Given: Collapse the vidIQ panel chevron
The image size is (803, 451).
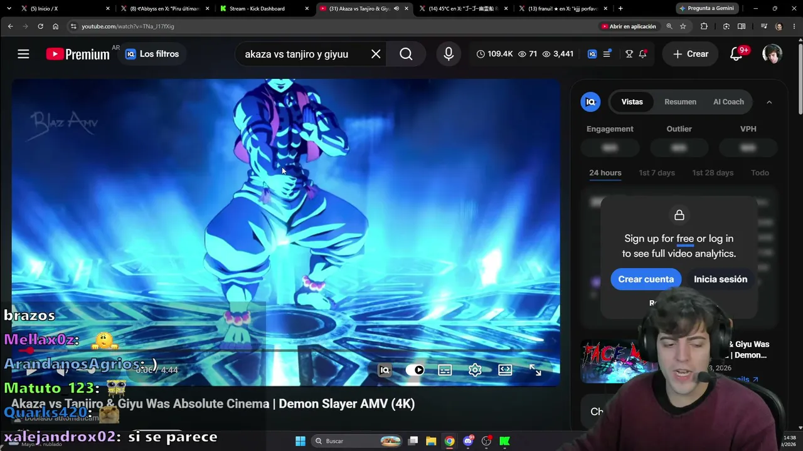Looking at the screenshot, I should point(769,102).
